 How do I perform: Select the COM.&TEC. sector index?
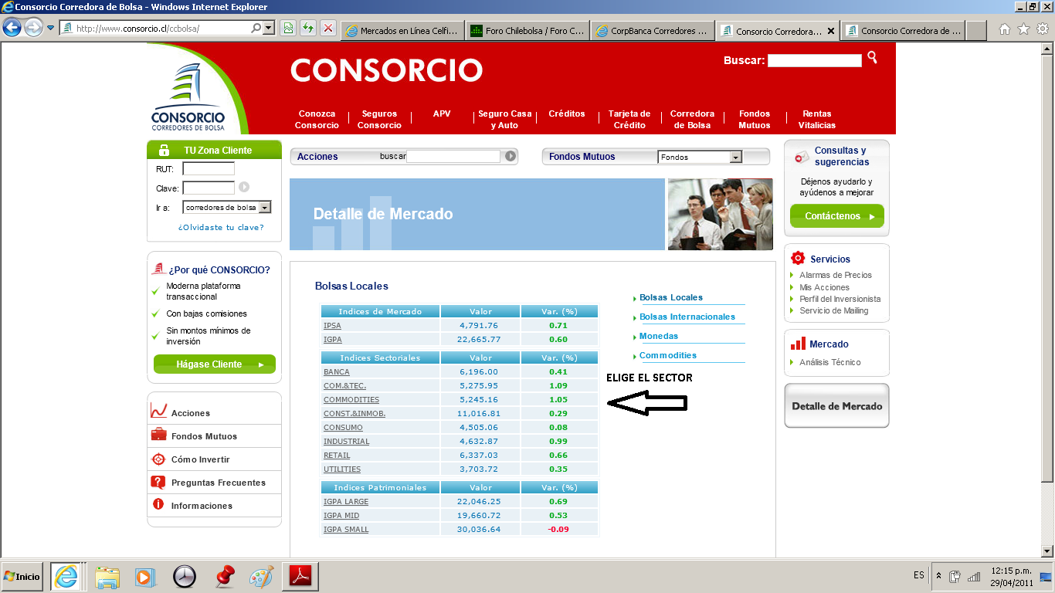[x=345, y=386]
